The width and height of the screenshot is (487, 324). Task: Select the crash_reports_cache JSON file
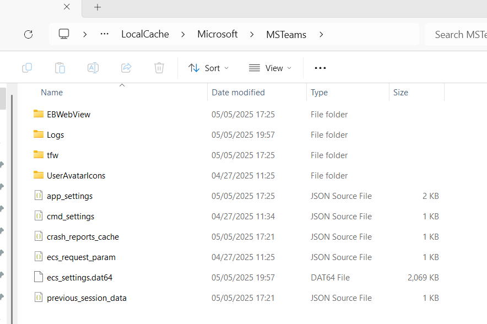pos(83,237)
